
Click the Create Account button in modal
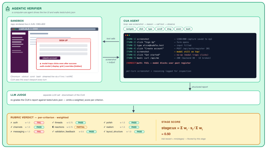pyautogui.click(x=50, y=58)
